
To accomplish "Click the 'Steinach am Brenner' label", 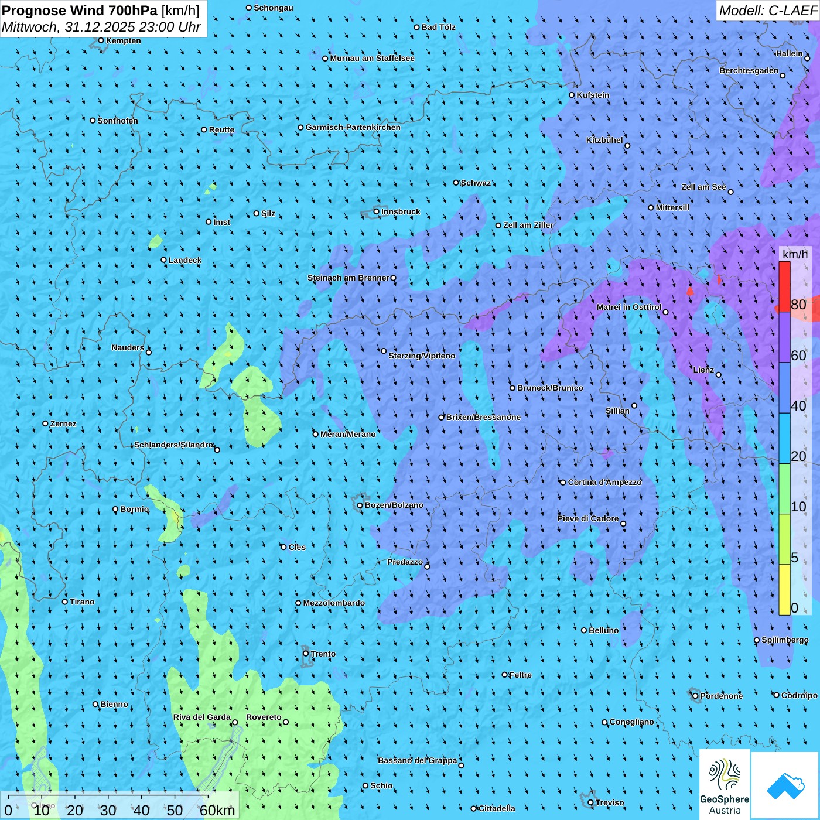I will point(348,278).
